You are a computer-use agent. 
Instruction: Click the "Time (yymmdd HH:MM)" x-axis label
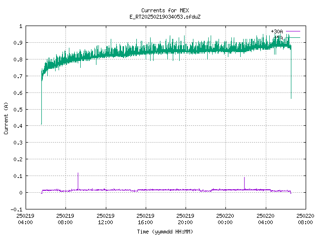pyautogui.click(x=165, y=232)
